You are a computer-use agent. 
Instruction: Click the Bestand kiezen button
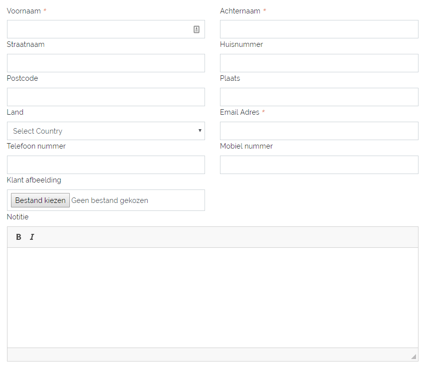click(40, 200)
